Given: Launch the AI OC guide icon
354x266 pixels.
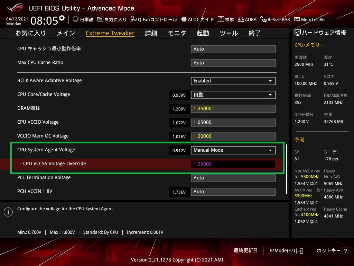Looking at the screenshot, I should (x=184, y=19).
